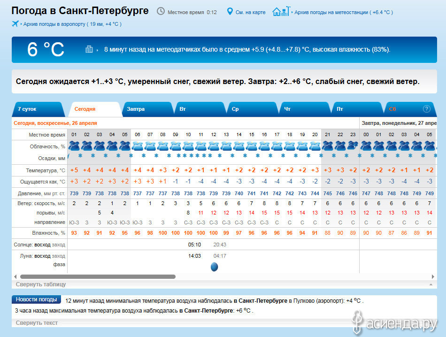Click the small triangle at collapse bar's right end
This screenshot has width=446, height=337.
[431, 285]
